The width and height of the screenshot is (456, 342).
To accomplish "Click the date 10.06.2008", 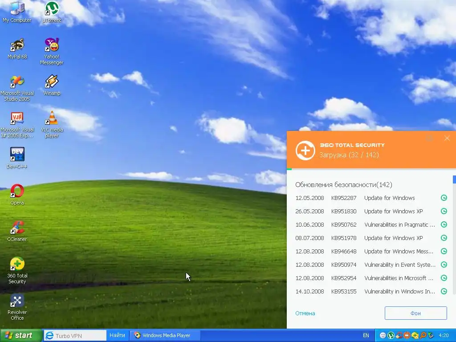I will (x=309, y=224).
